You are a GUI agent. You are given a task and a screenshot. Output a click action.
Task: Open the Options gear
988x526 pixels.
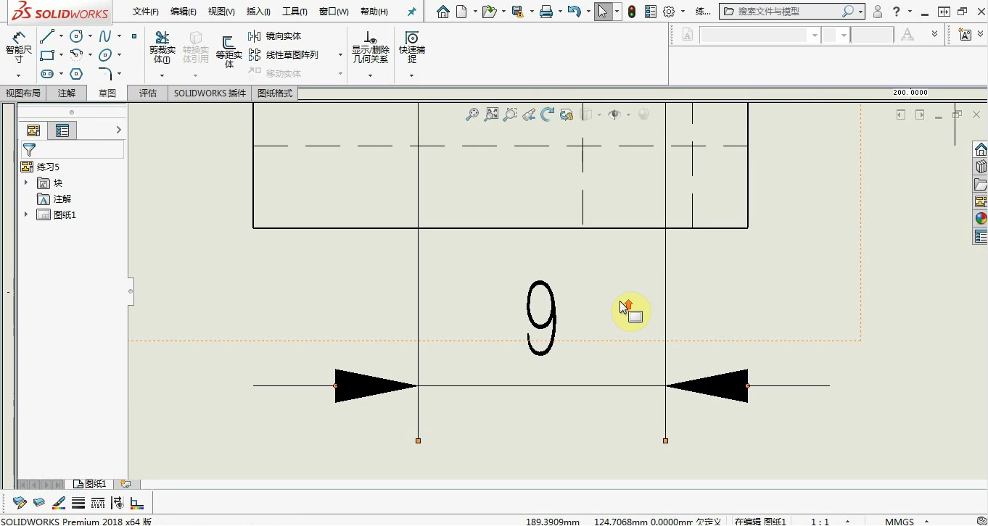tap(669, 12)
